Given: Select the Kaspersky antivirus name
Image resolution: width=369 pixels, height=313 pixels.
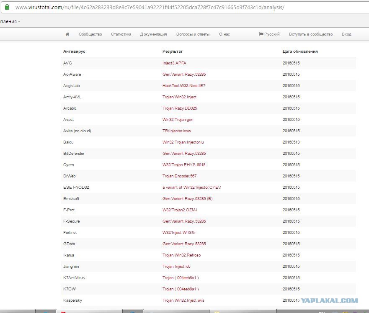Looking at the screenshot, I should click(72, 300).
